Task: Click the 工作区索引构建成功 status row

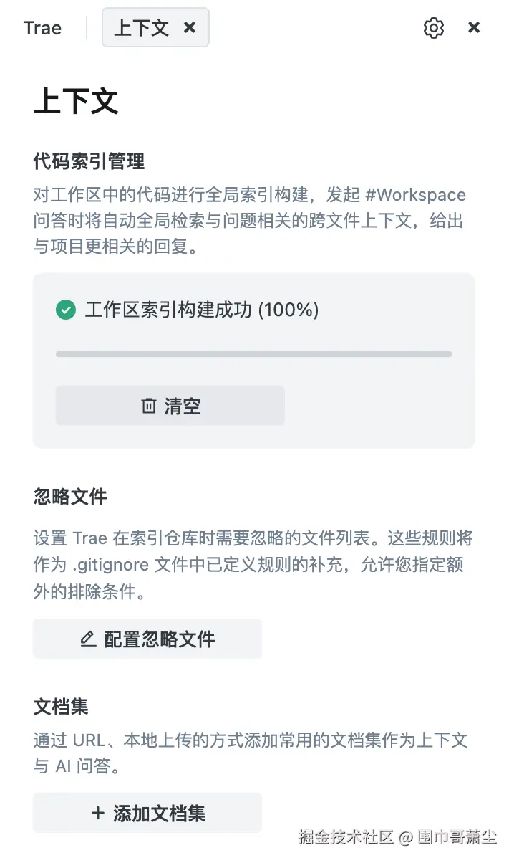Action: pyautogui.click(x=193, y=310)
